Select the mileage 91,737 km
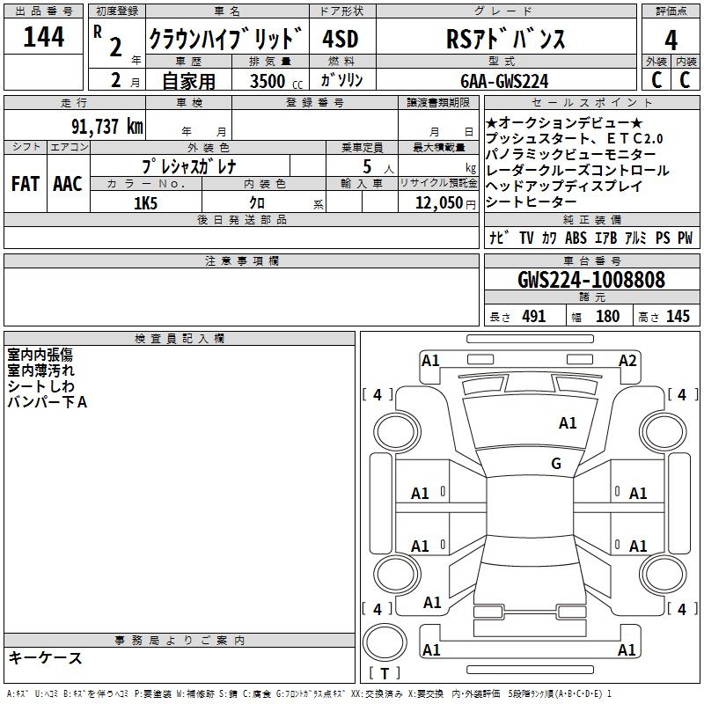 [107, 127]
